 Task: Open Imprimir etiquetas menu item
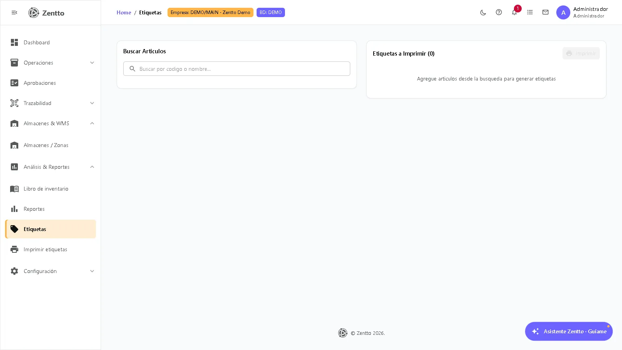tap(51, 249)
